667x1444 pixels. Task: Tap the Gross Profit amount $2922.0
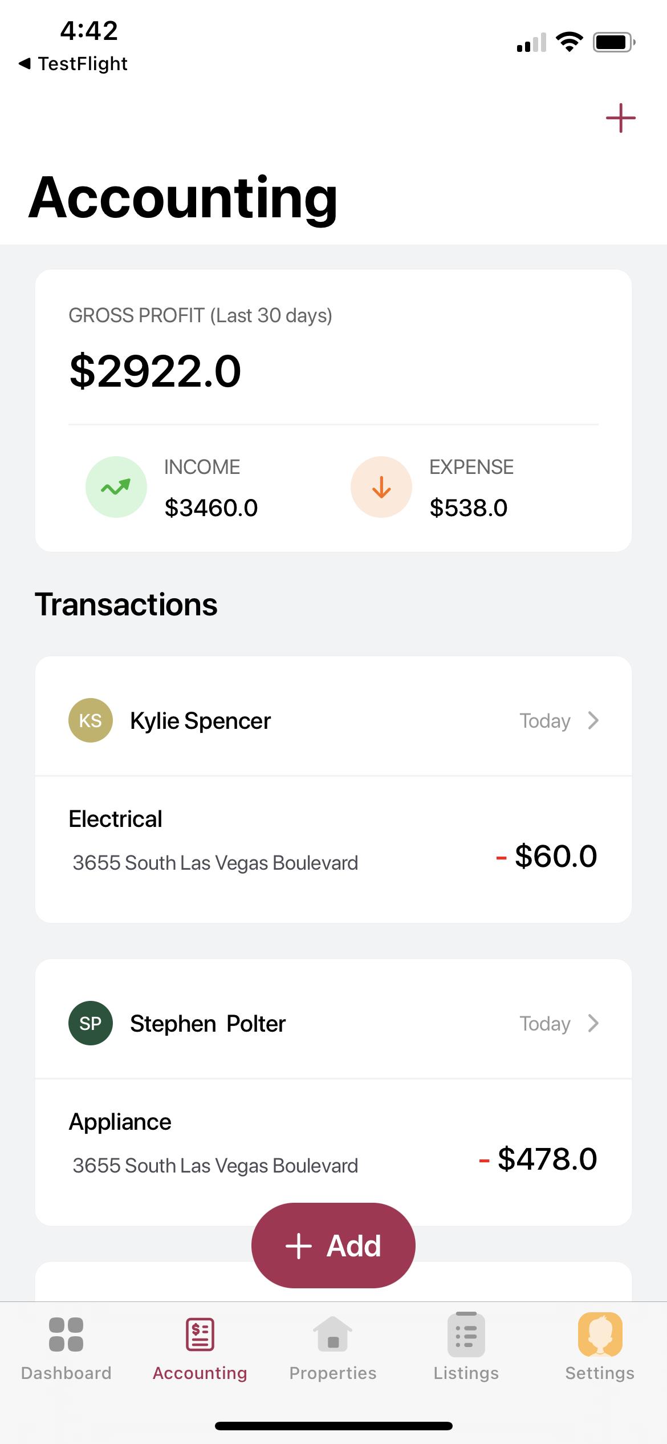(x=155, y=371)
